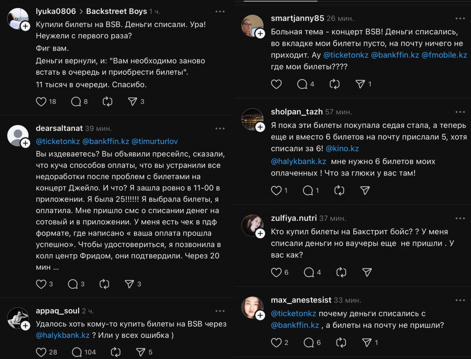Open @halykbank.kz mention in appaq_soul's post

pyautogui.click(x=63, y=335)
